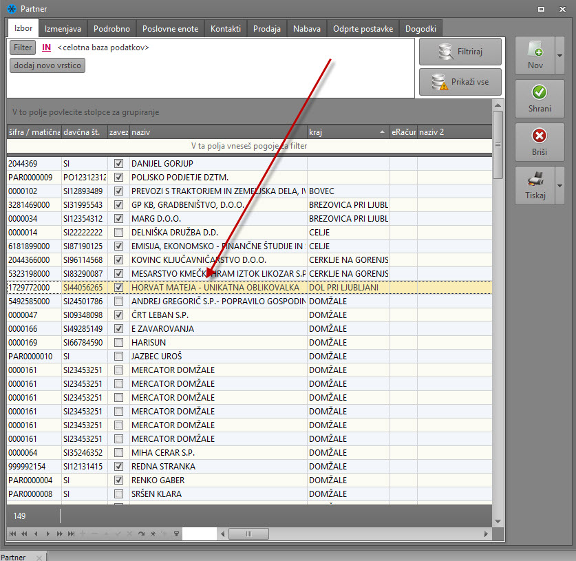Go to last record in navigator

[72, 534]
